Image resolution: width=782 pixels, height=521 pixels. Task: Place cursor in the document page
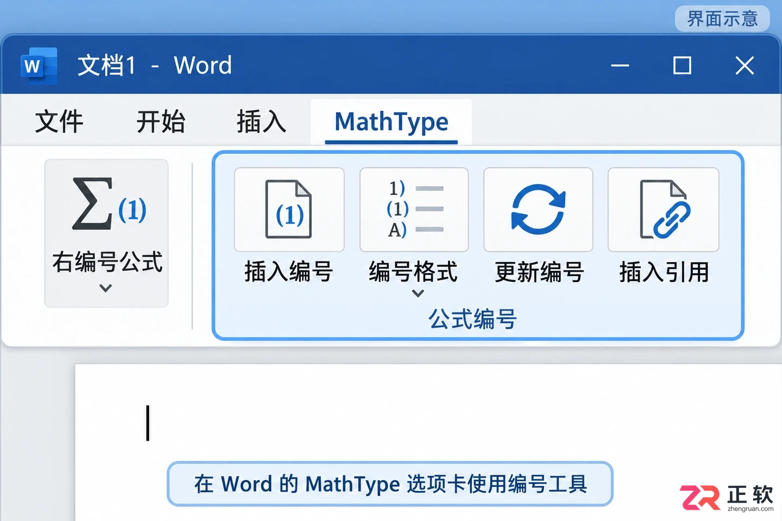(428, 442)
